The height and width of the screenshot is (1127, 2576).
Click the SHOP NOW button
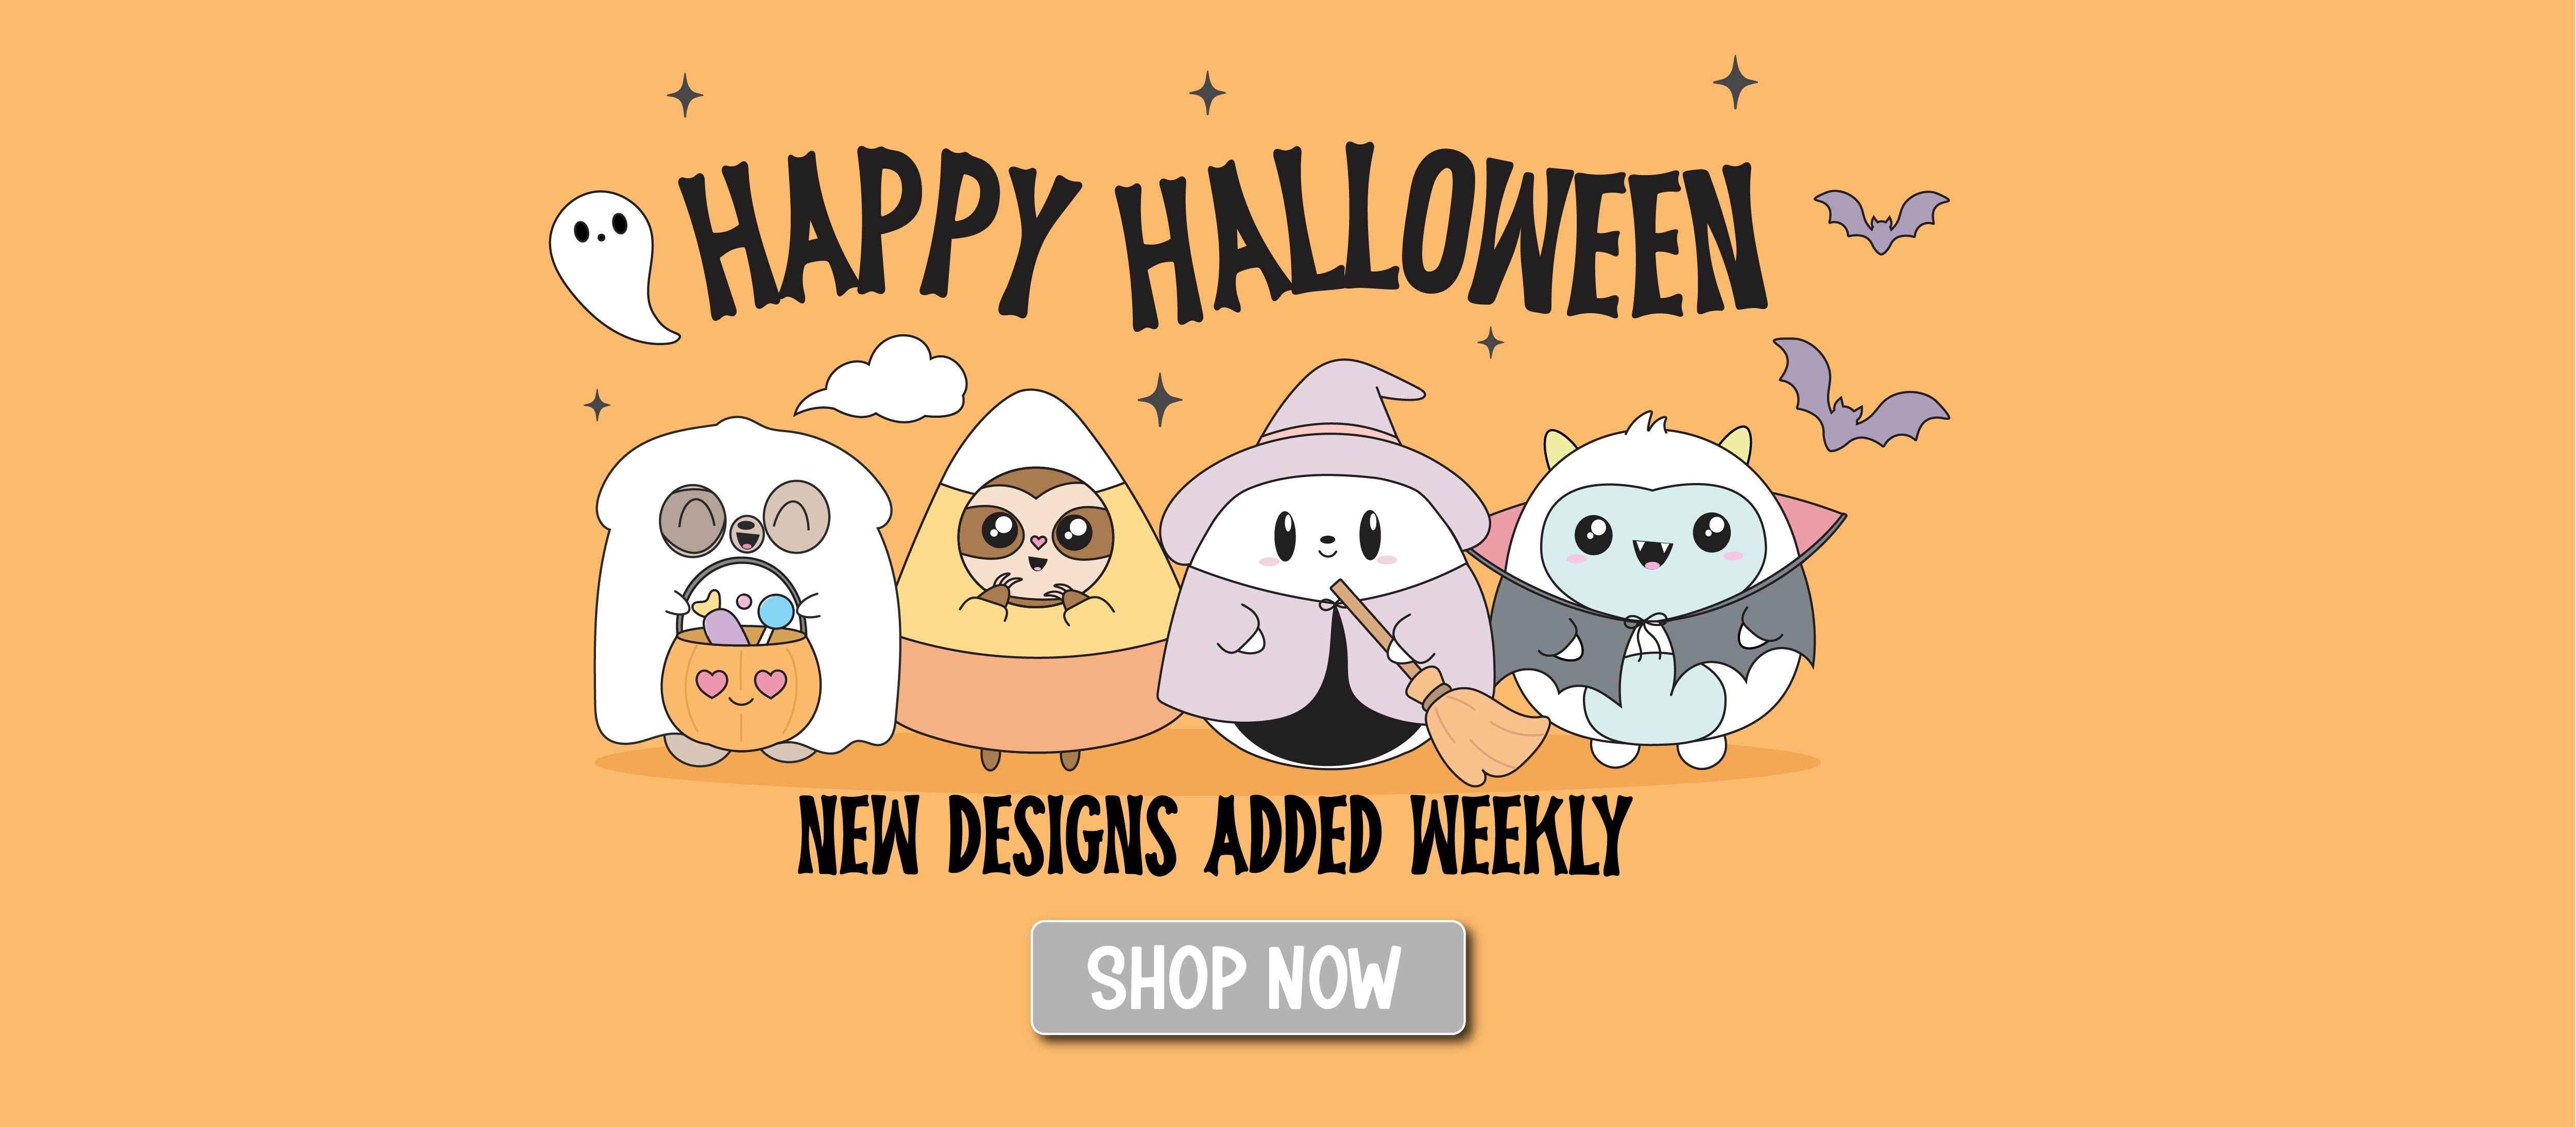1248,977
